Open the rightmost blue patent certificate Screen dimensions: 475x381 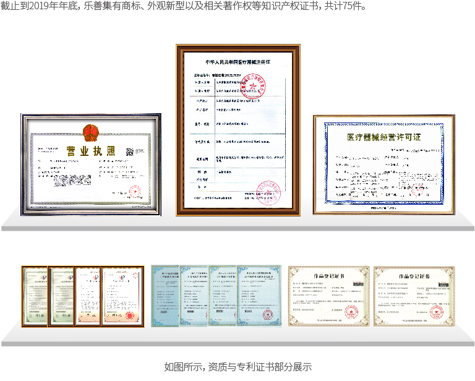pyautogui.click(x=259, y=296)
